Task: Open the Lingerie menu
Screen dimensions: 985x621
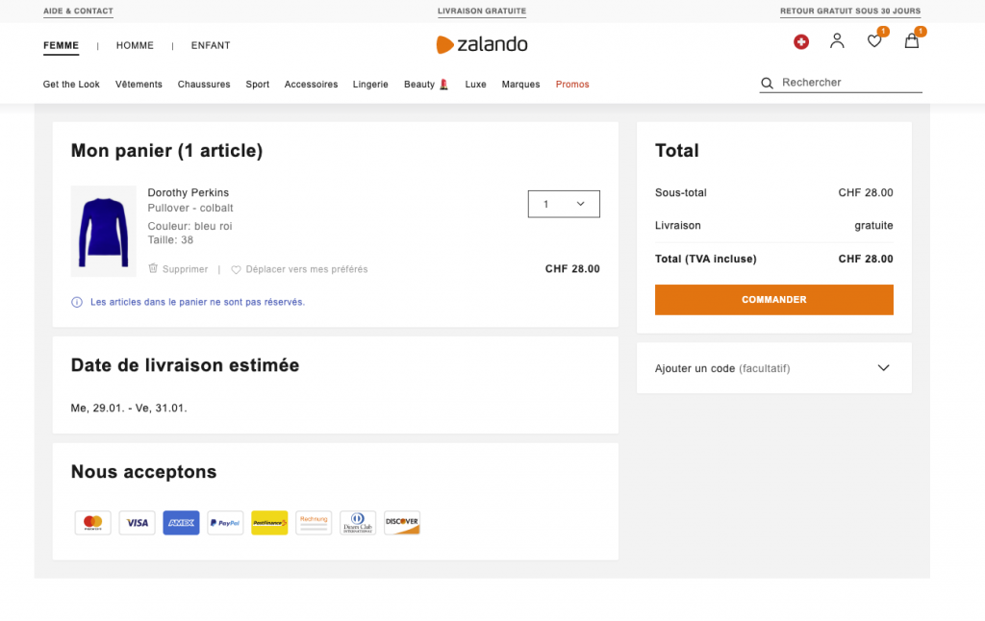Action: point(370,85)
